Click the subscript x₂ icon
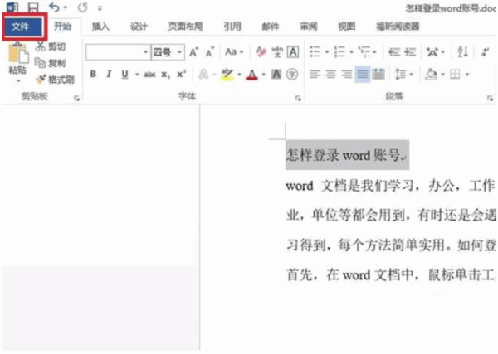 coord(165,75)
